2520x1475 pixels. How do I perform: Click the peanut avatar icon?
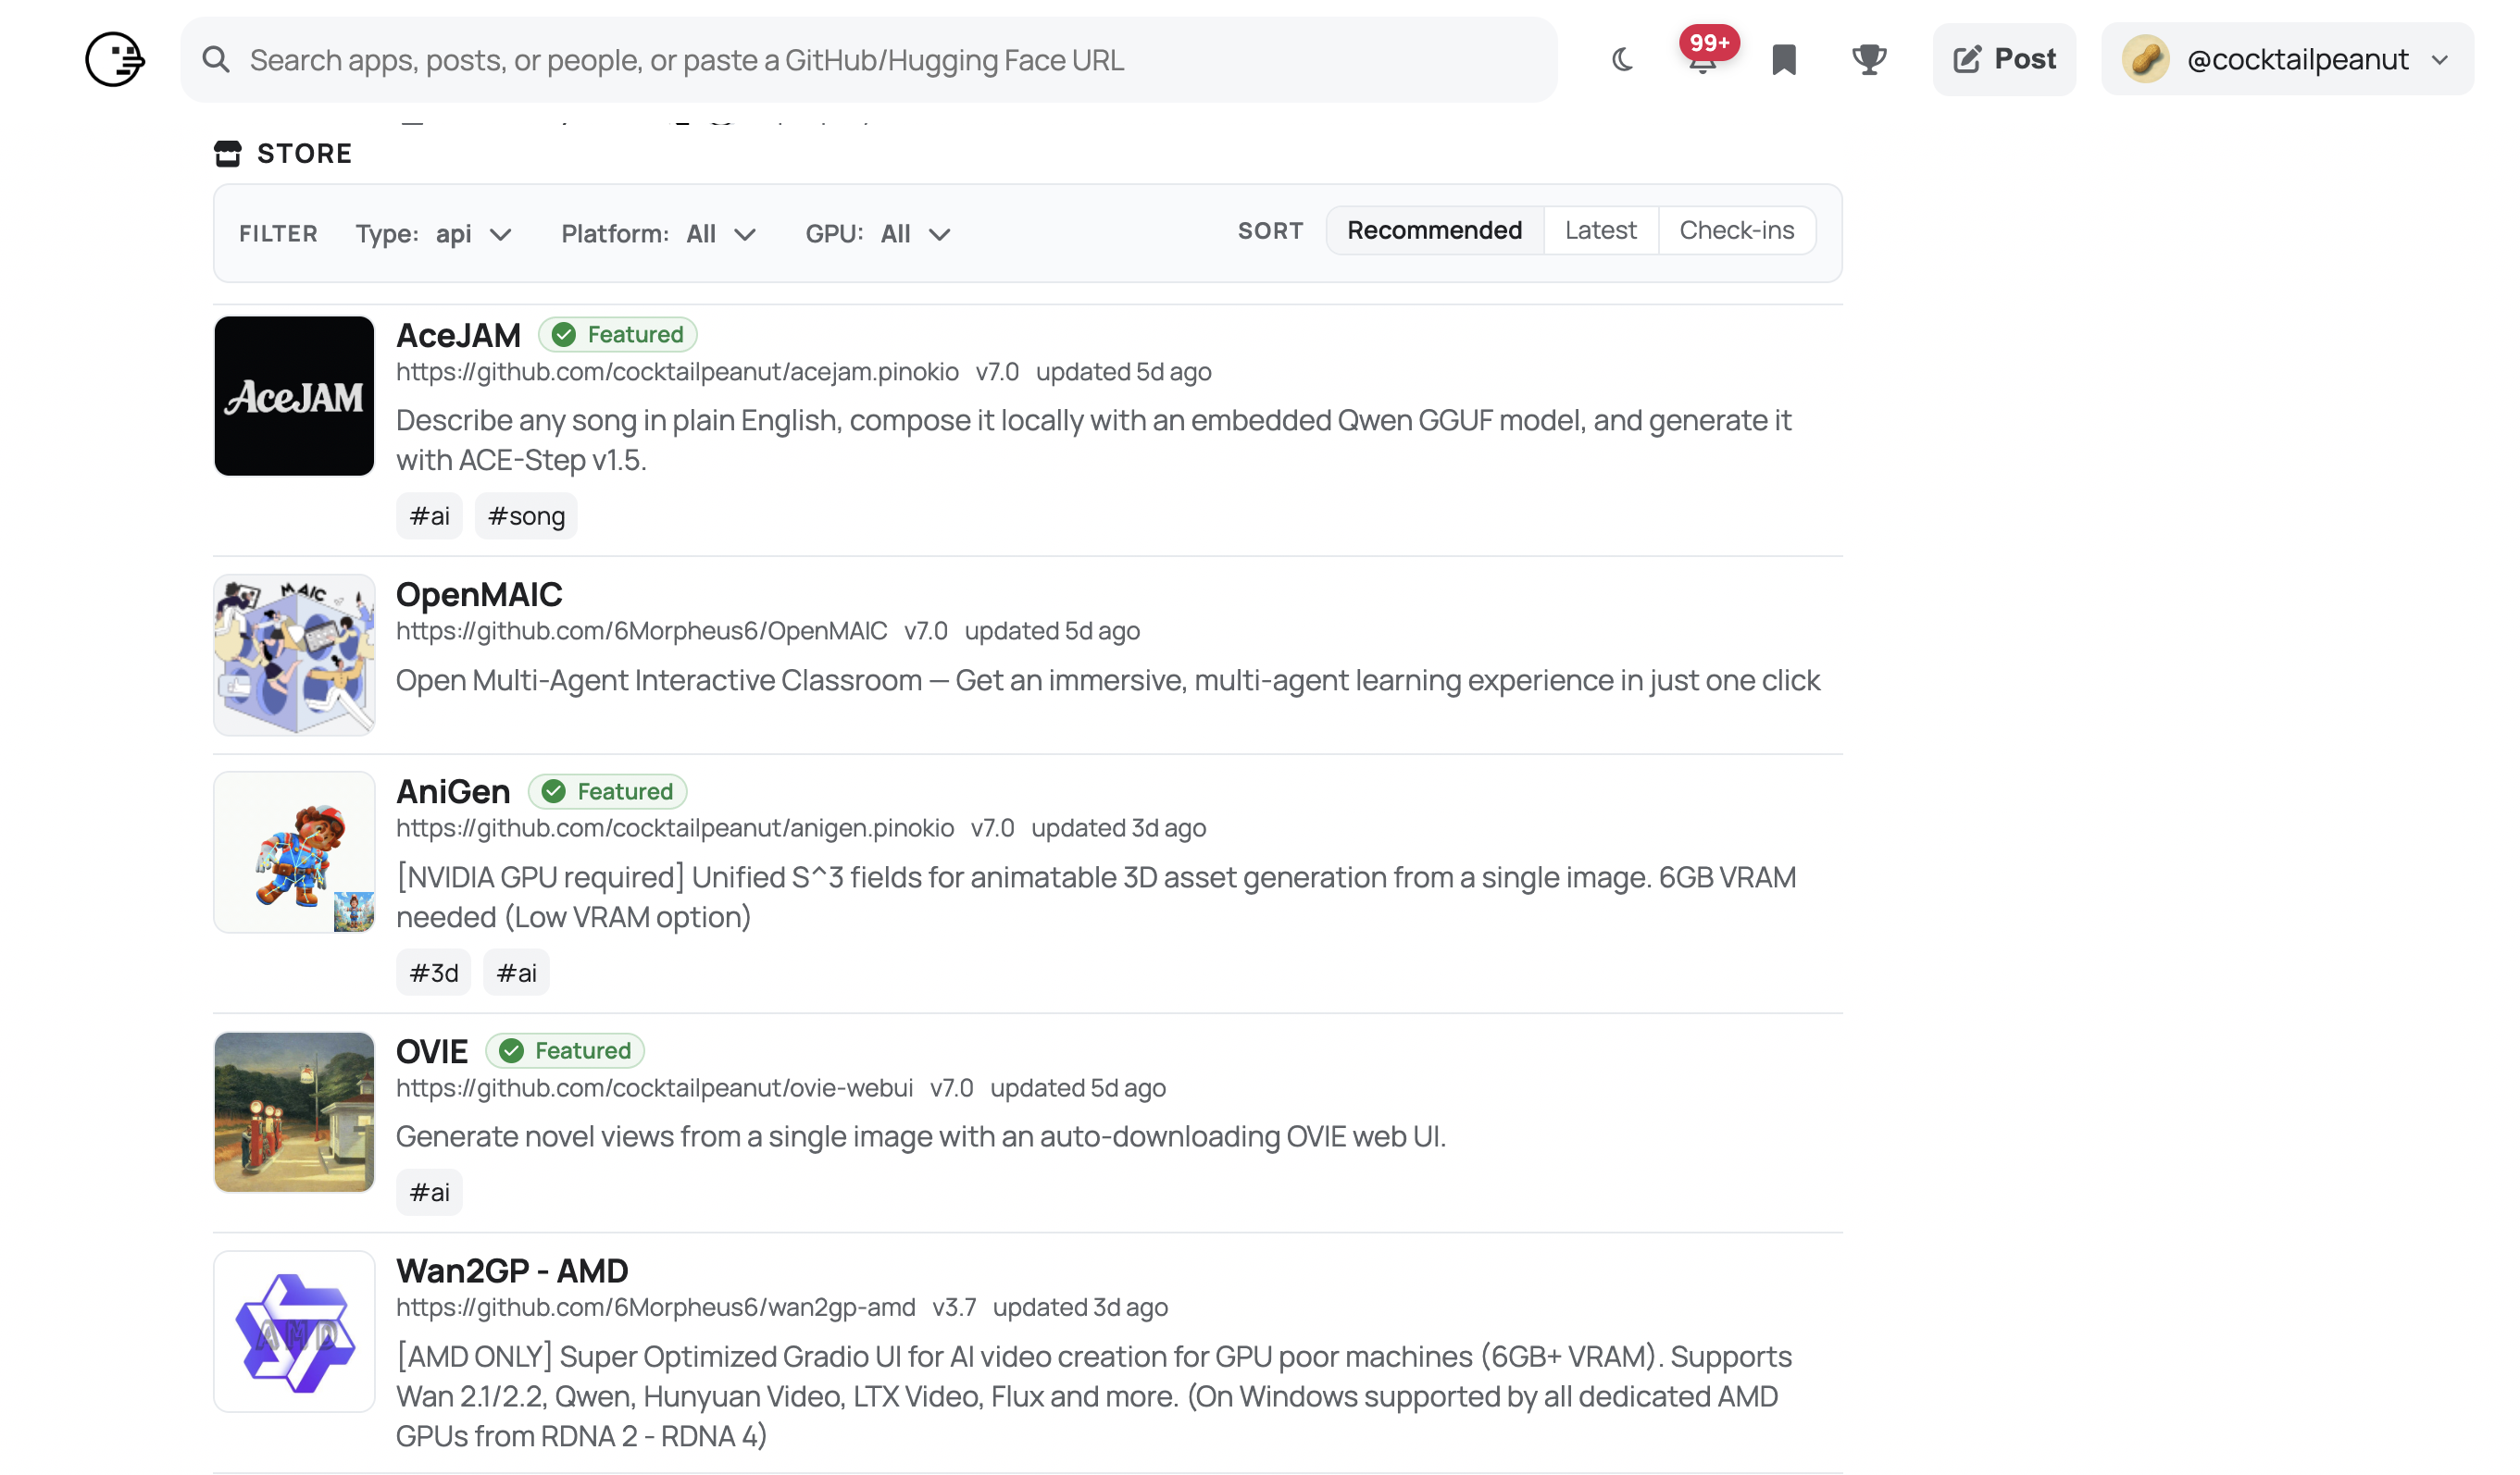pos(2146,59)
